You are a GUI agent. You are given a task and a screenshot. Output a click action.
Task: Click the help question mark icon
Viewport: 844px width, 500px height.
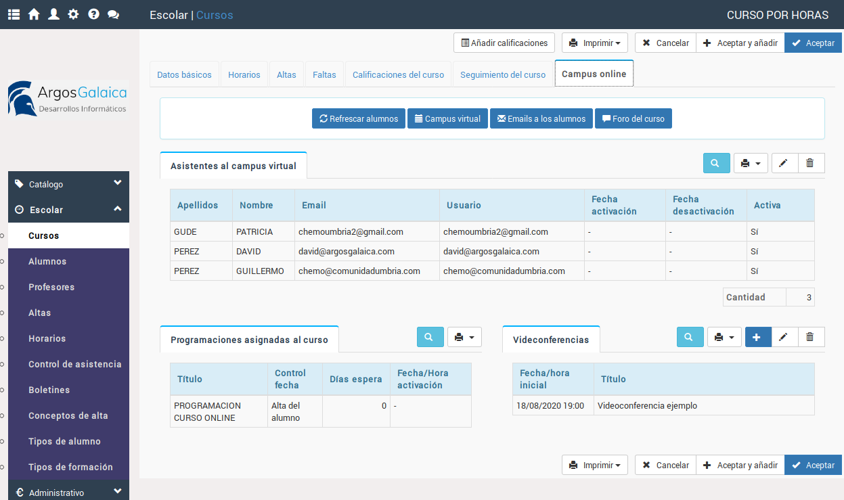[93, 14]
